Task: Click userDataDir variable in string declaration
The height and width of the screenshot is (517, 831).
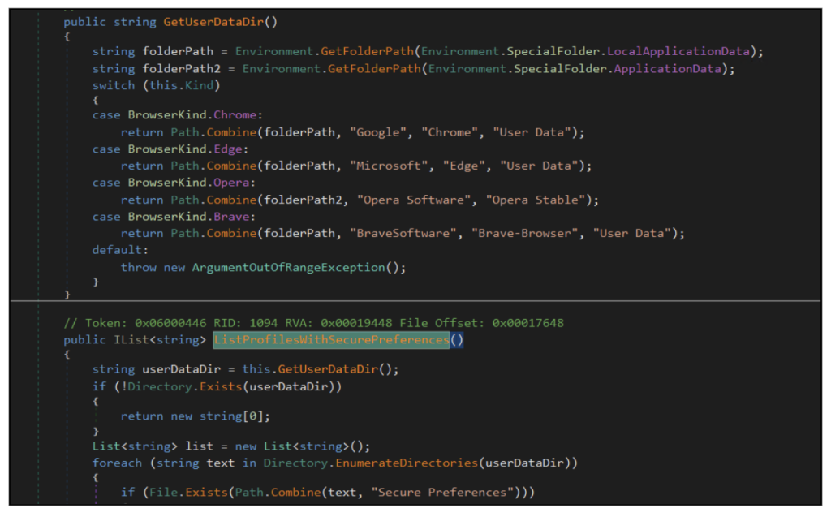Action: click(181, 369)
